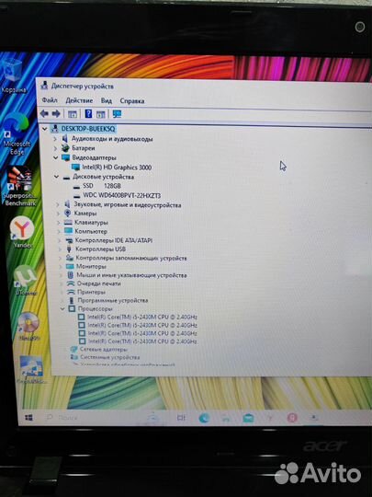
Task: Open the Файл menu
Action: 50,100
